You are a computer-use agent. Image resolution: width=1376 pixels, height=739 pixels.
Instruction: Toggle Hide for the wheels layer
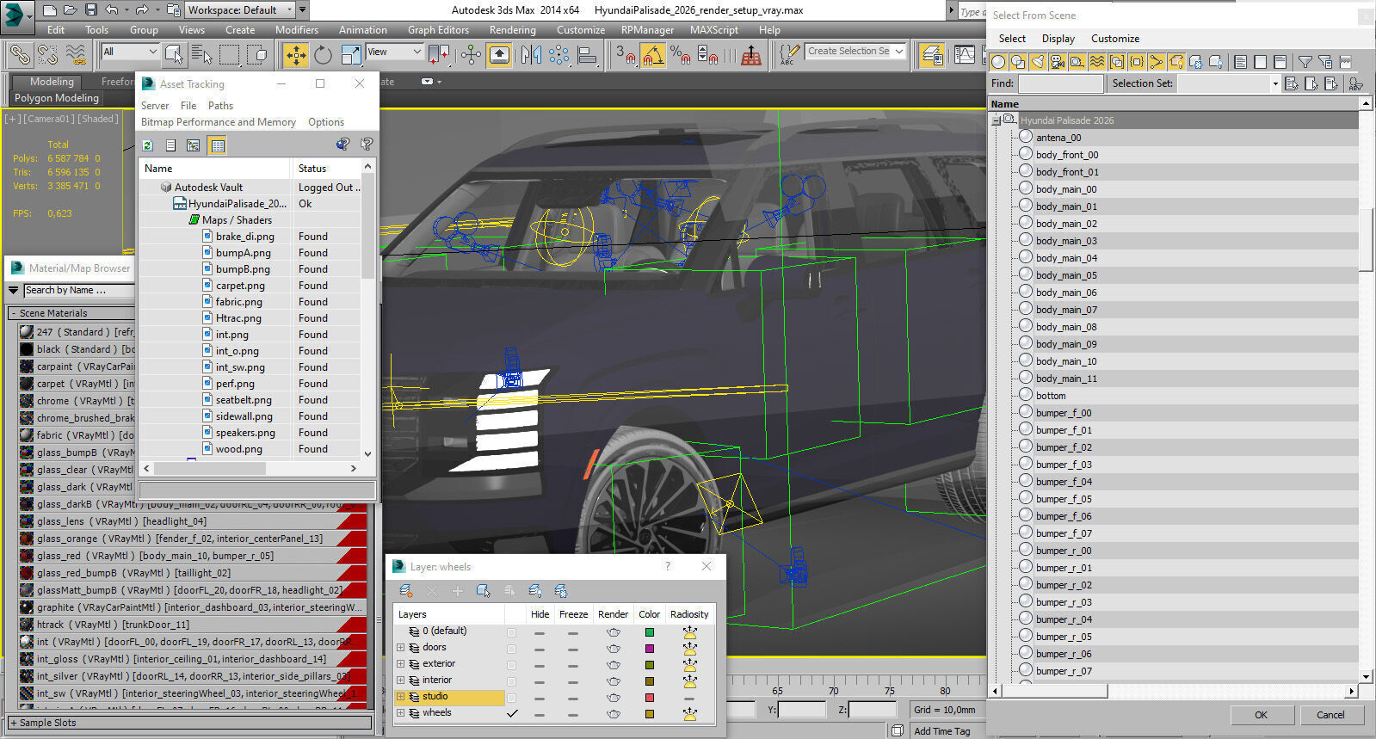(540, 714)
